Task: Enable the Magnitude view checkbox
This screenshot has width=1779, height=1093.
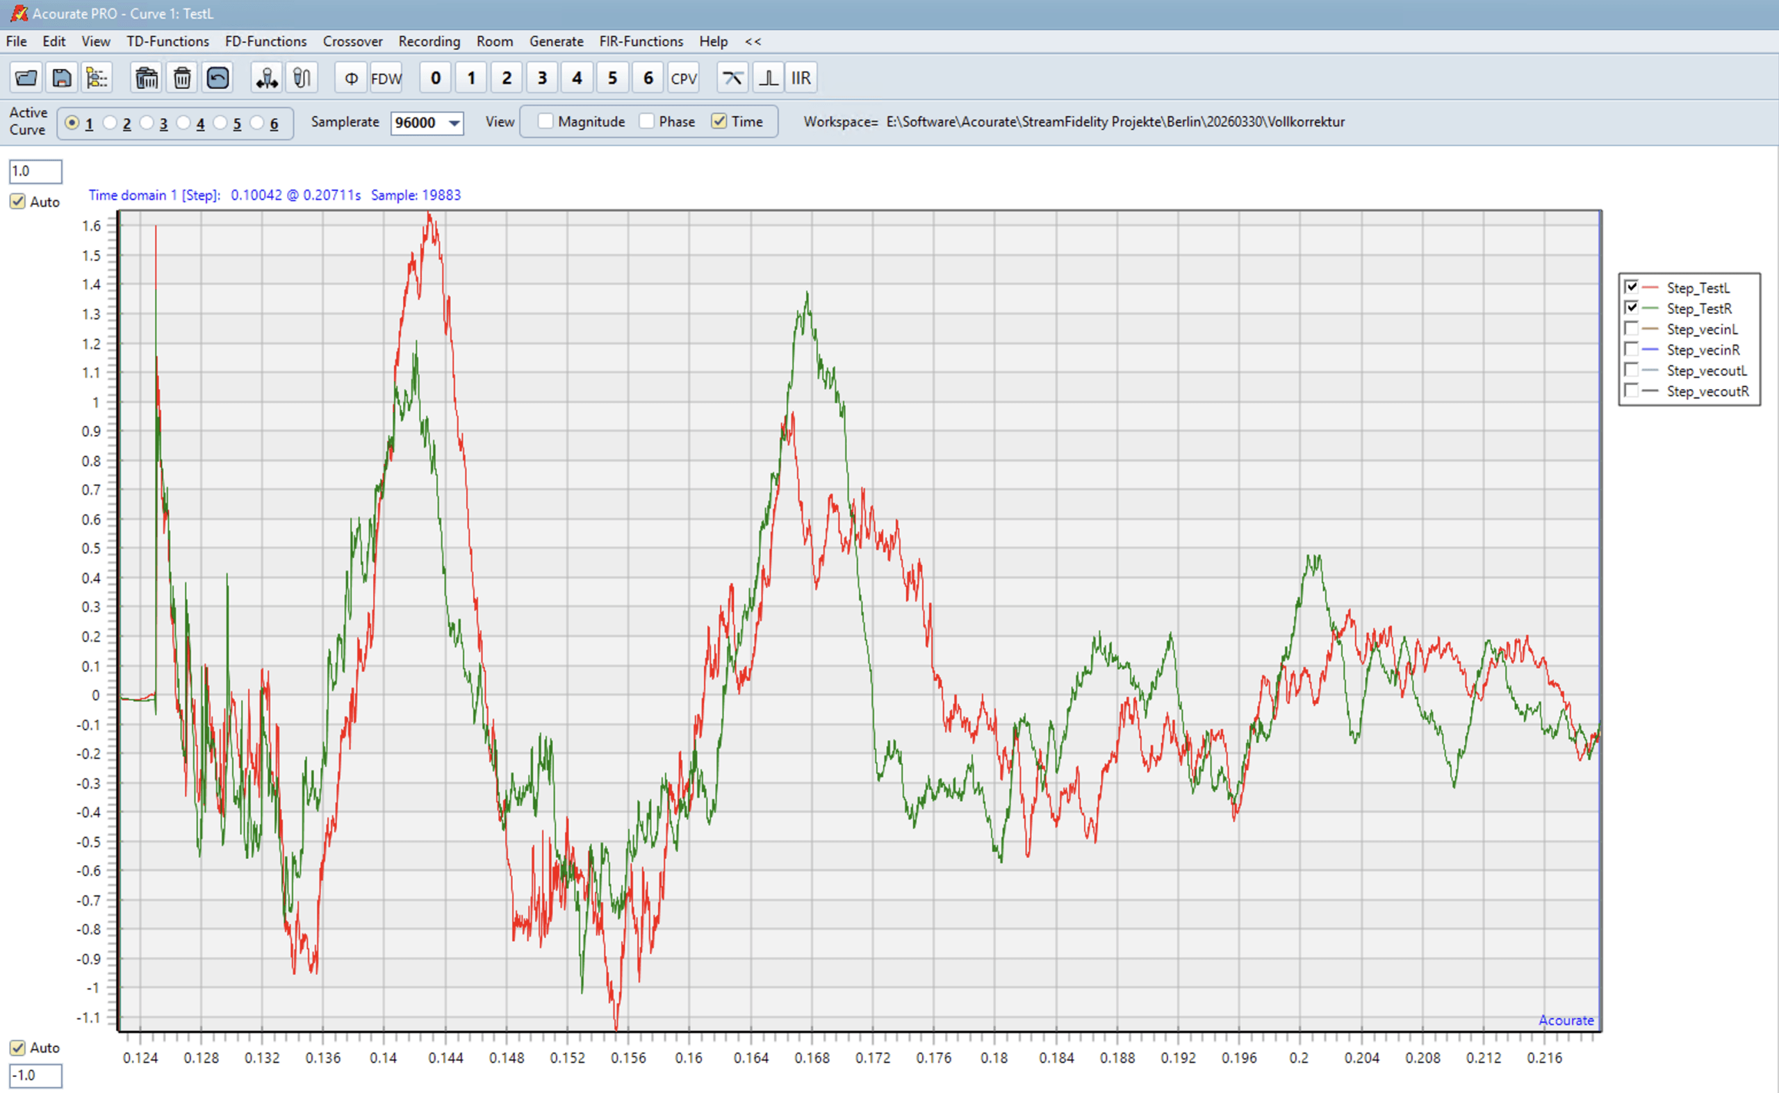Action: point(546,122)
